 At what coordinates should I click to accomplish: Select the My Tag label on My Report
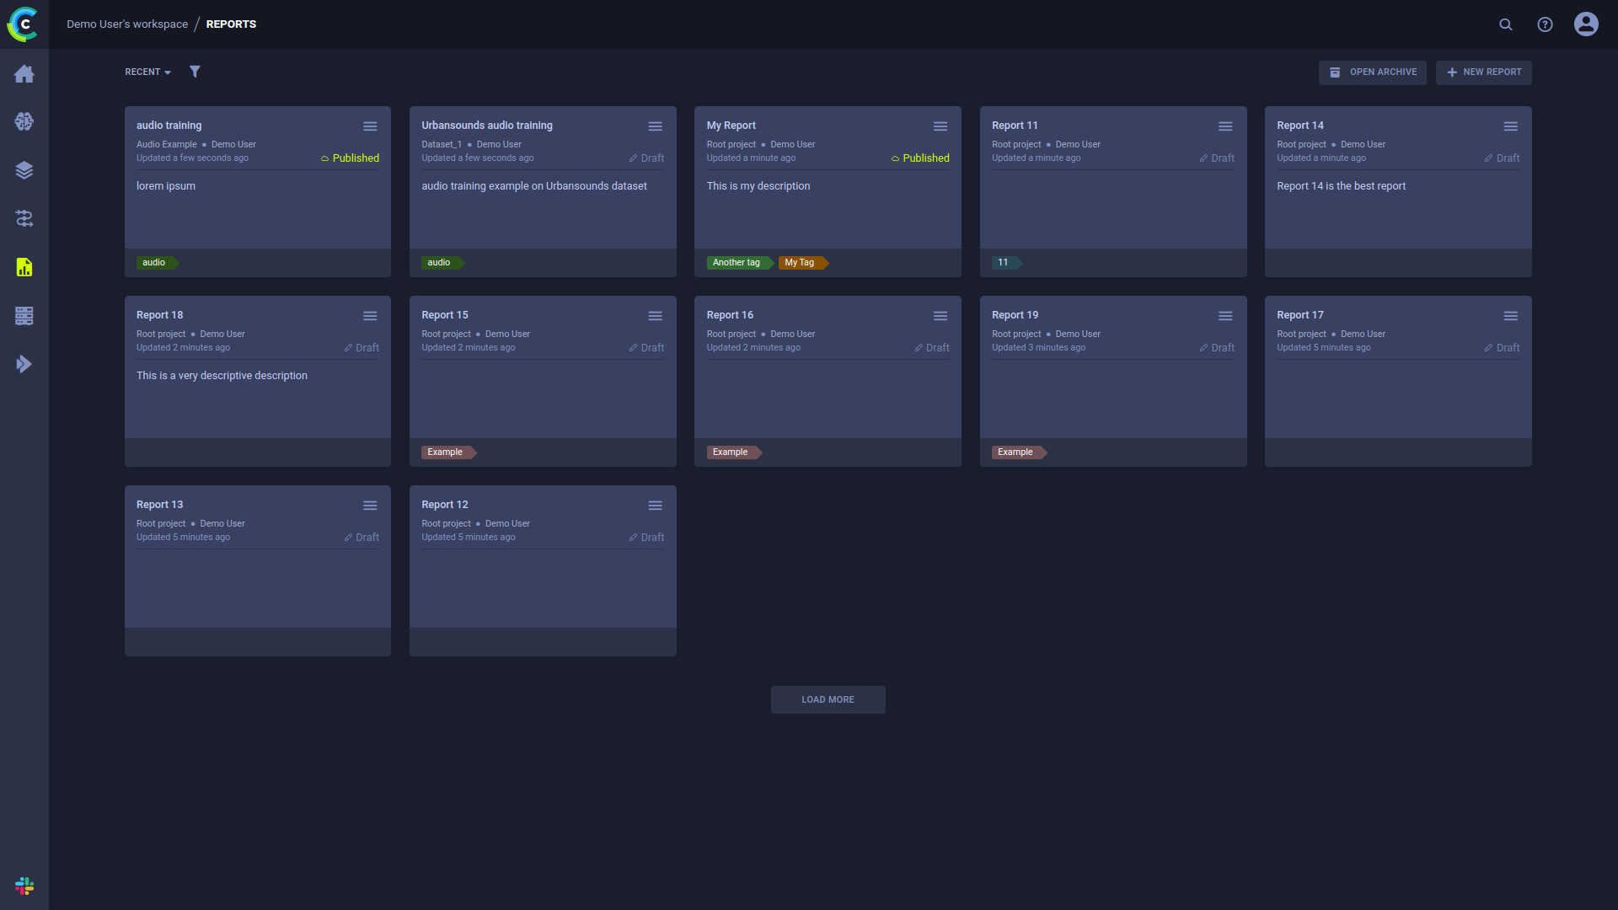(799, 262)
